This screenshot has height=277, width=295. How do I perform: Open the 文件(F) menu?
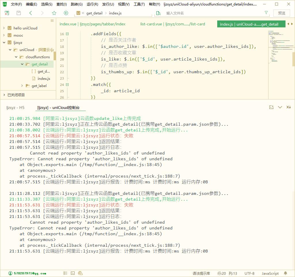[16, 4]
